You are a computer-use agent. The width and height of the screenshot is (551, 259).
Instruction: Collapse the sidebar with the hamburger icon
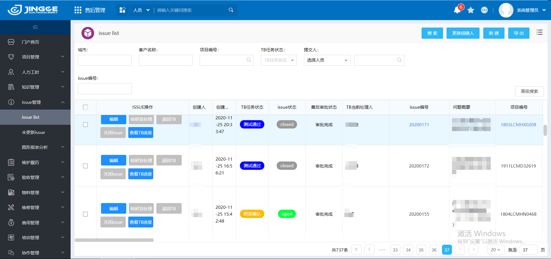35,27
